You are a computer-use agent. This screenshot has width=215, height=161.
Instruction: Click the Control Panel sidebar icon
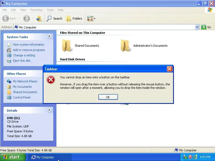pos(9,97)
